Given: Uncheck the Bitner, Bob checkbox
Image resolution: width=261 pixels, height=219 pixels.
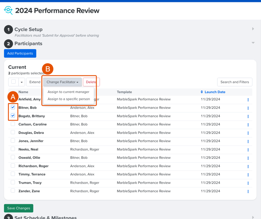Looking at the screenshot, I should [x=13, y=107].
